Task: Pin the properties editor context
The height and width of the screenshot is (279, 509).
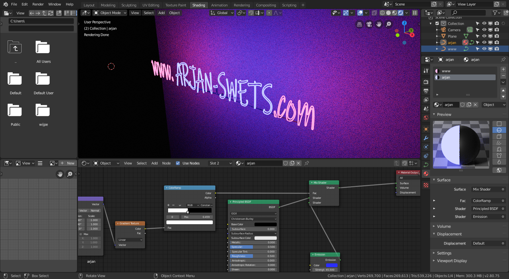Action: [503, 59]
